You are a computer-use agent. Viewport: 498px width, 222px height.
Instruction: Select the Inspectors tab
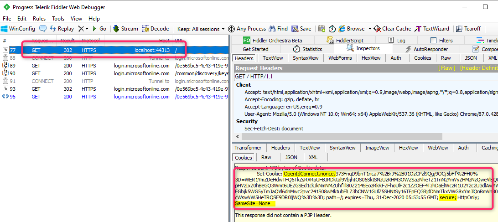pyautogui.click(x=363, y=49)
